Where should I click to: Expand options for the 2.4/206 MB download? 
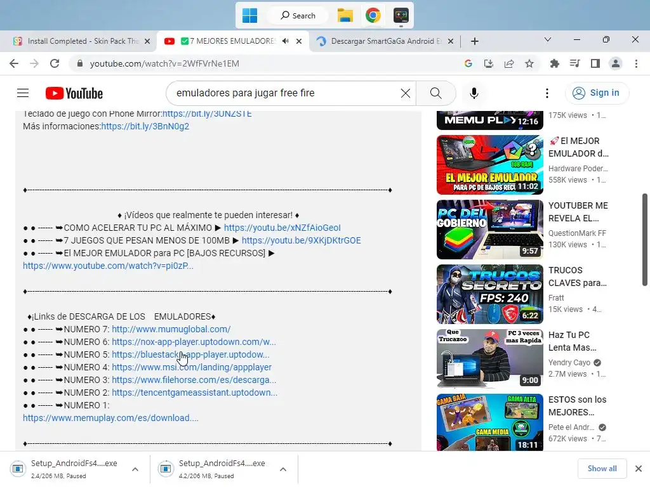click(x=135, y=470)
